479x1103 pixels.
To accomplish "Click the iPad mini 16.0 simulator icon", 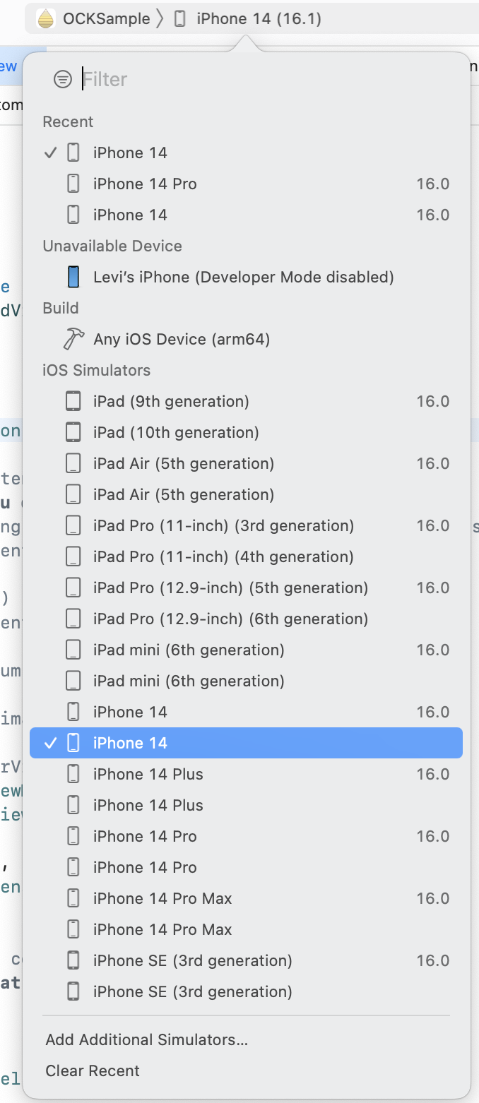I will tap(73, 650).
